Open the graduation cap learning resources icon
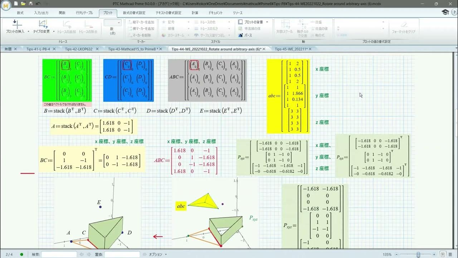The height and width of the screenshot is (258, 458). click(445, 12)
